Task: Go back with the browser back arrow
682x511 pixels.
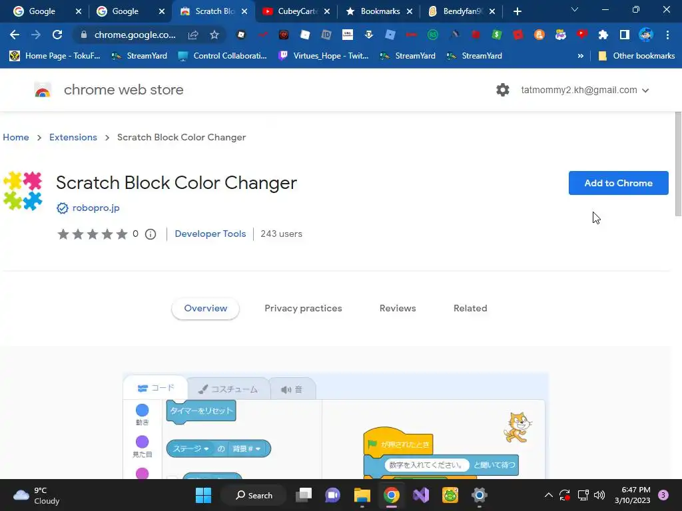Action: click(15, 35)
